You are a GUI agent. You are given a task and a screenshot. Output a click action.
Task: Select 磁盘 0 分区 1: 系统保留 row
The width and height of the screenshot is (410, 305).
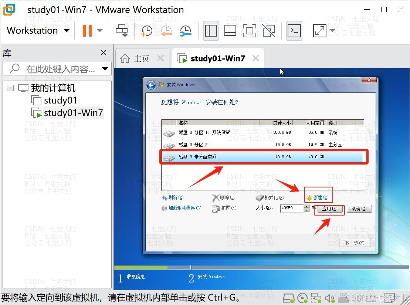(x=262, y=133)
